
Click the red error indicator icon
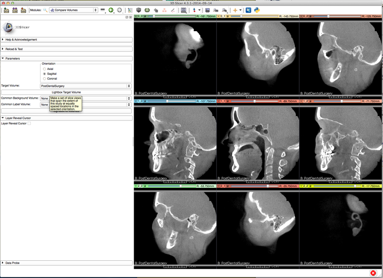(x=373, y=273)
